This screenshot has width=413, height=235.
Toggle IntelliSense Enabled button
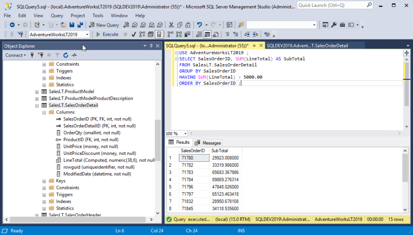point(159,35)
